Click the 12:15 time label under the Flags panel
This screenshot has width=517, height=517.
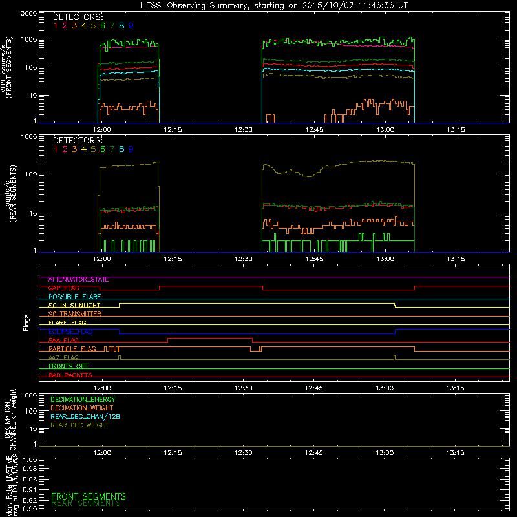tap(173, 388)
